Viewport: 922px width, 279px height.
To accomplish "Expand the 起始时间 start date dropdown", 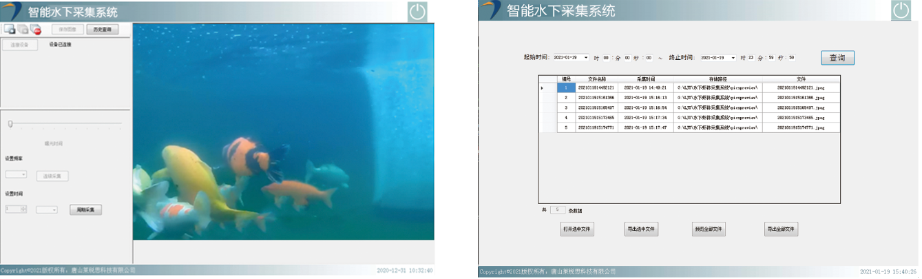I will coord(586,58).
